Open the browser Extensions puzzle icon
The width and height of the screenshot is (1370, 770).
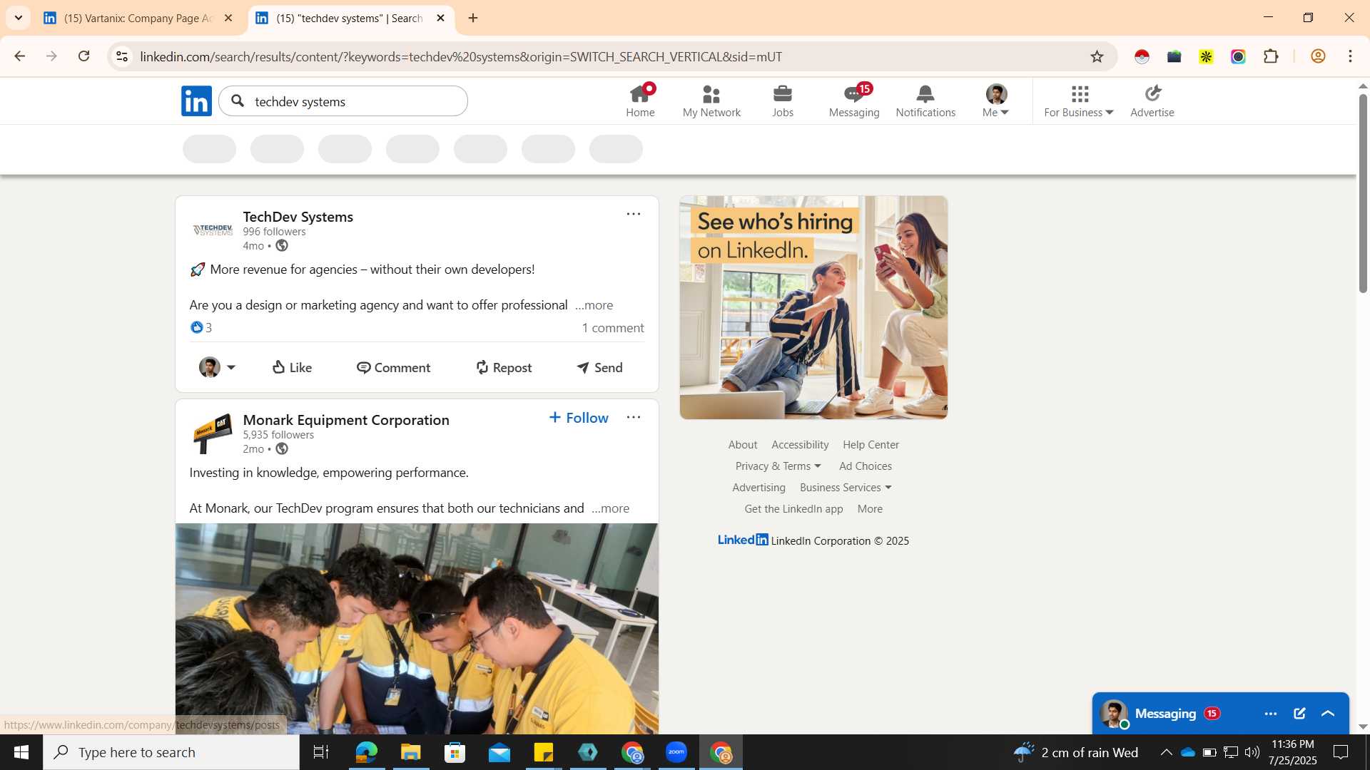[x=1271, y=56]
